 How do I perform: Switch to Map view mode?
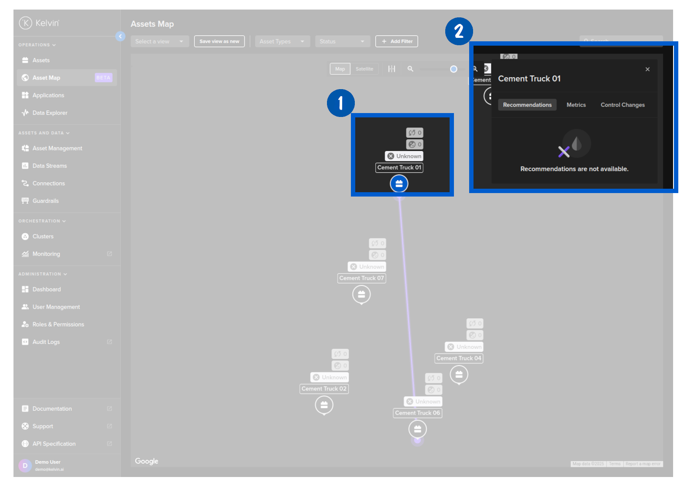[x=340, y=69]
